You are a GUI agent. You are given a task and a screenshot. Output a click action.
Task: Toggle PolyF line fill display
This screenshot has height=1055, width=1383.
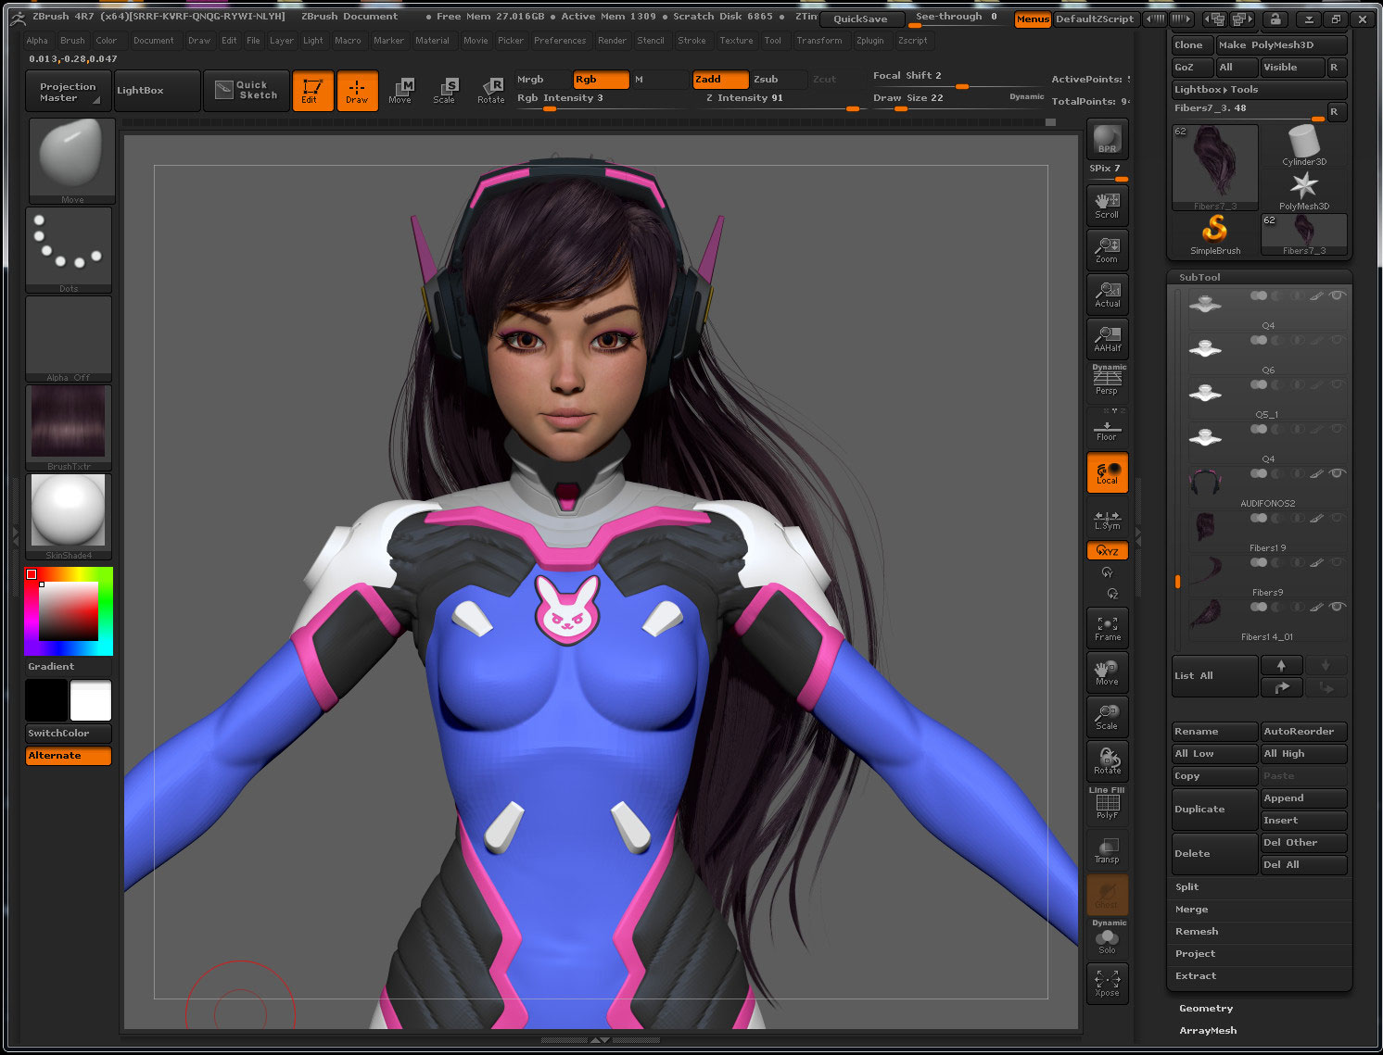(1107, 804)
